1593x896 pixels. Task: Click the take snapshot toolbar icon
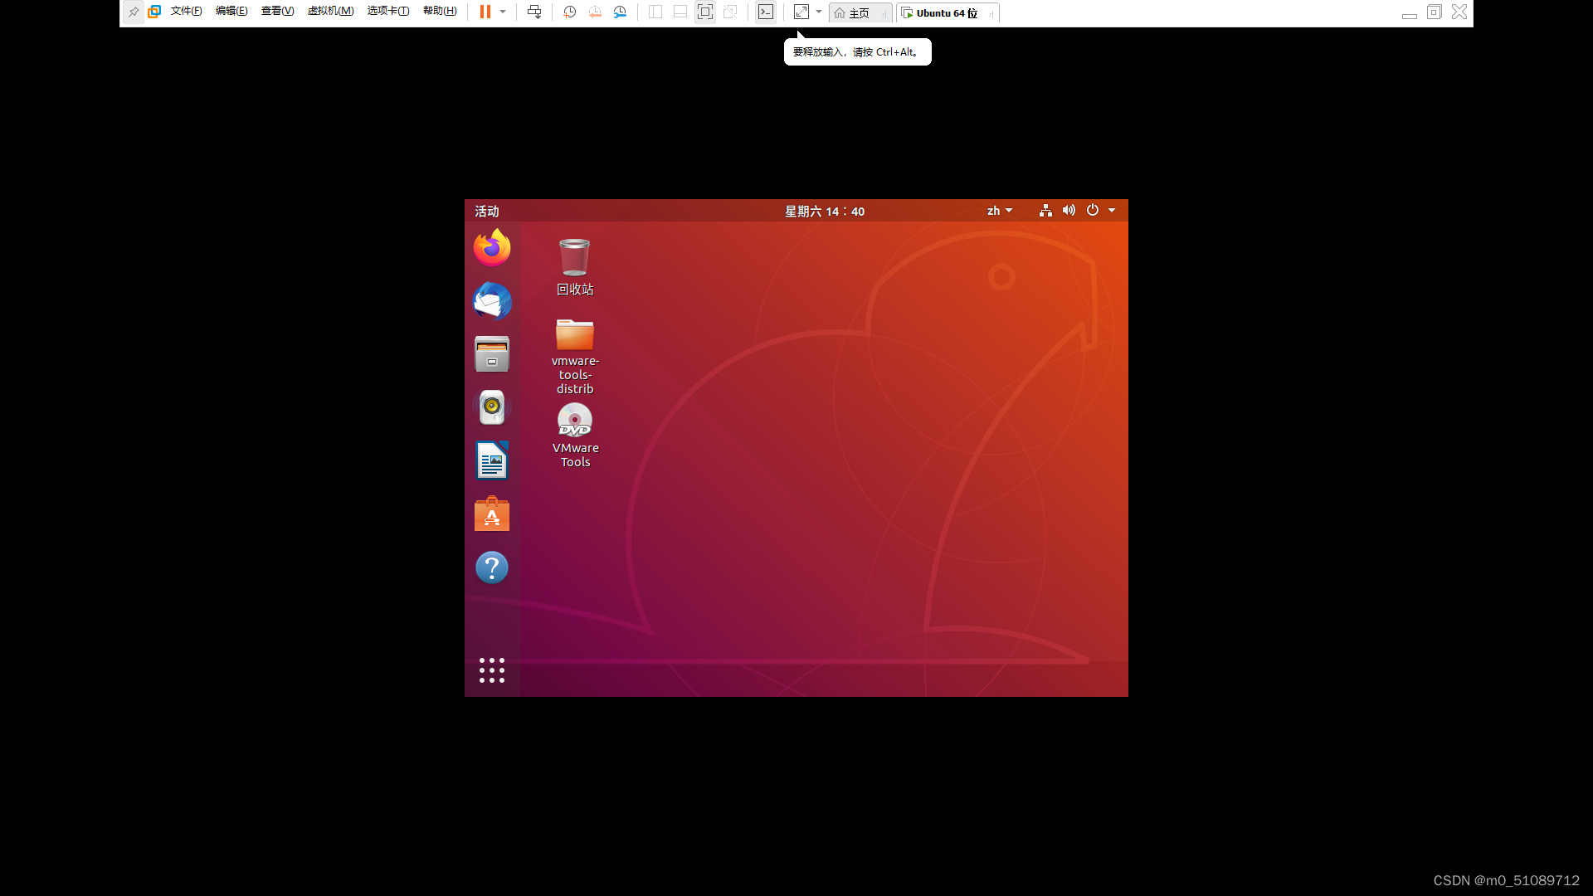tap(569, 12)
